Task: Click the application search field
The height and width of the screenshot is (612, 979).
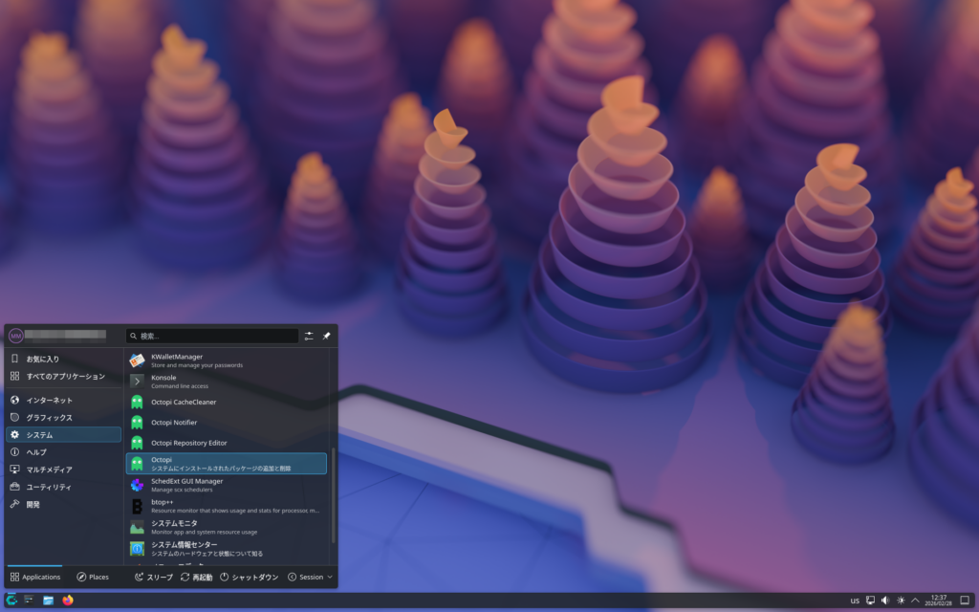Action: coord(212,337)
